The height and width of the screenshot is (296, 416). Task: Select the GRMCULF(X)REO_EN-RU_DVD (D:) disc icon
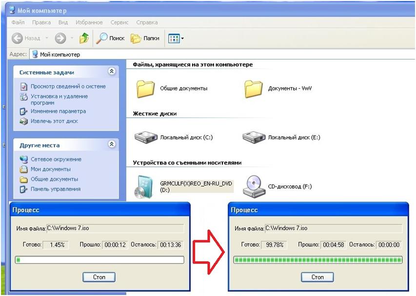point(144,187)
